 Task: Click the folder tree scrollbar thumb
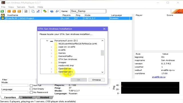102,53
